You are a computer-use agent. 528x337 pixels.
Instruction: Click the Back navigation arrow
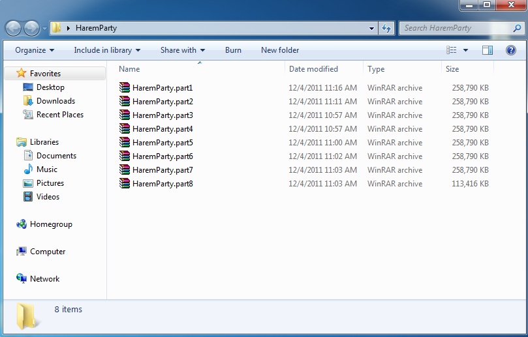(x=14, y=28)
